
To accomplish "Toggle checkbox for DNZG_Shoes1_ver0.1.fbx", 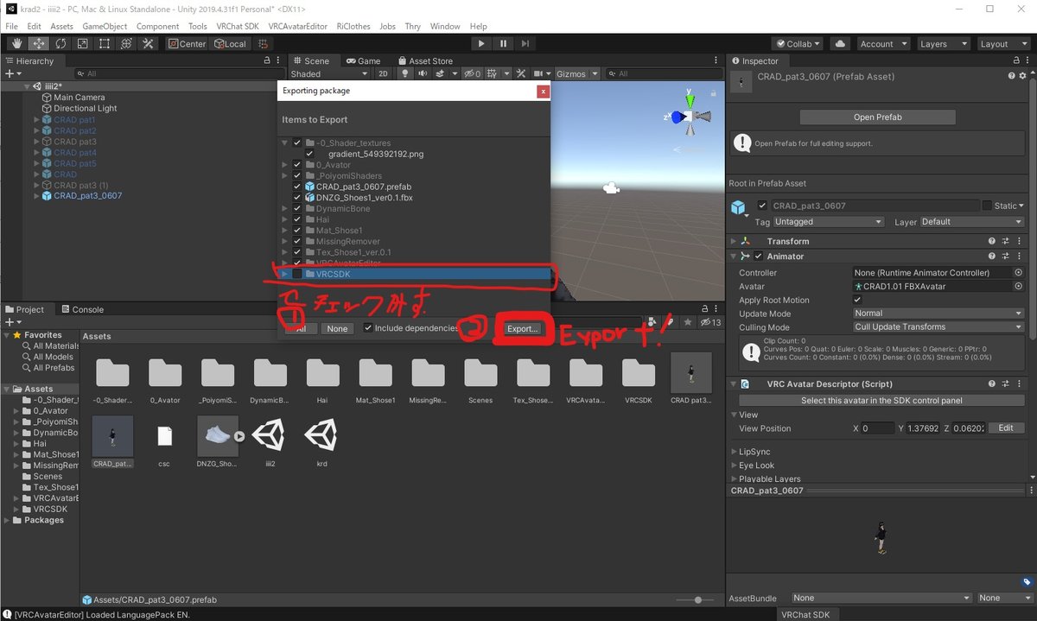I will (x=297, y=198).
